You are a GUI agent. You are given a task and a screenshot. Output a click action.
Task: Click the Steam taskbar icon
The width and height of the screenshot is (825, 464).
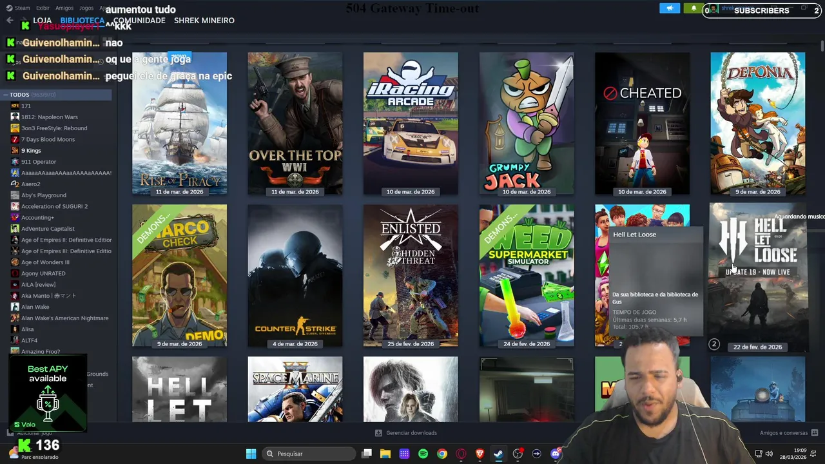click(x=498, y=454)
